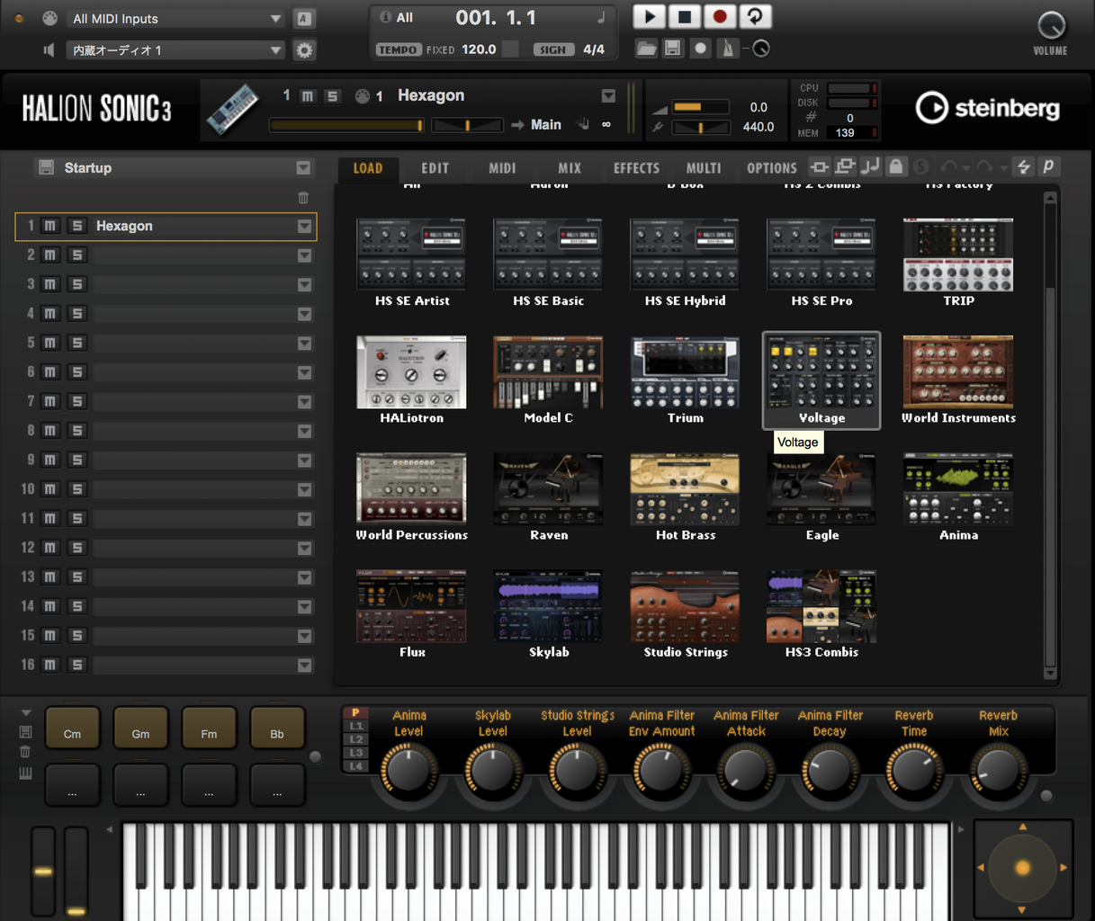Viewport: 1095px width, 921px height.
Task: Select quick control layer L1
Action: click(x=356, y=726)
